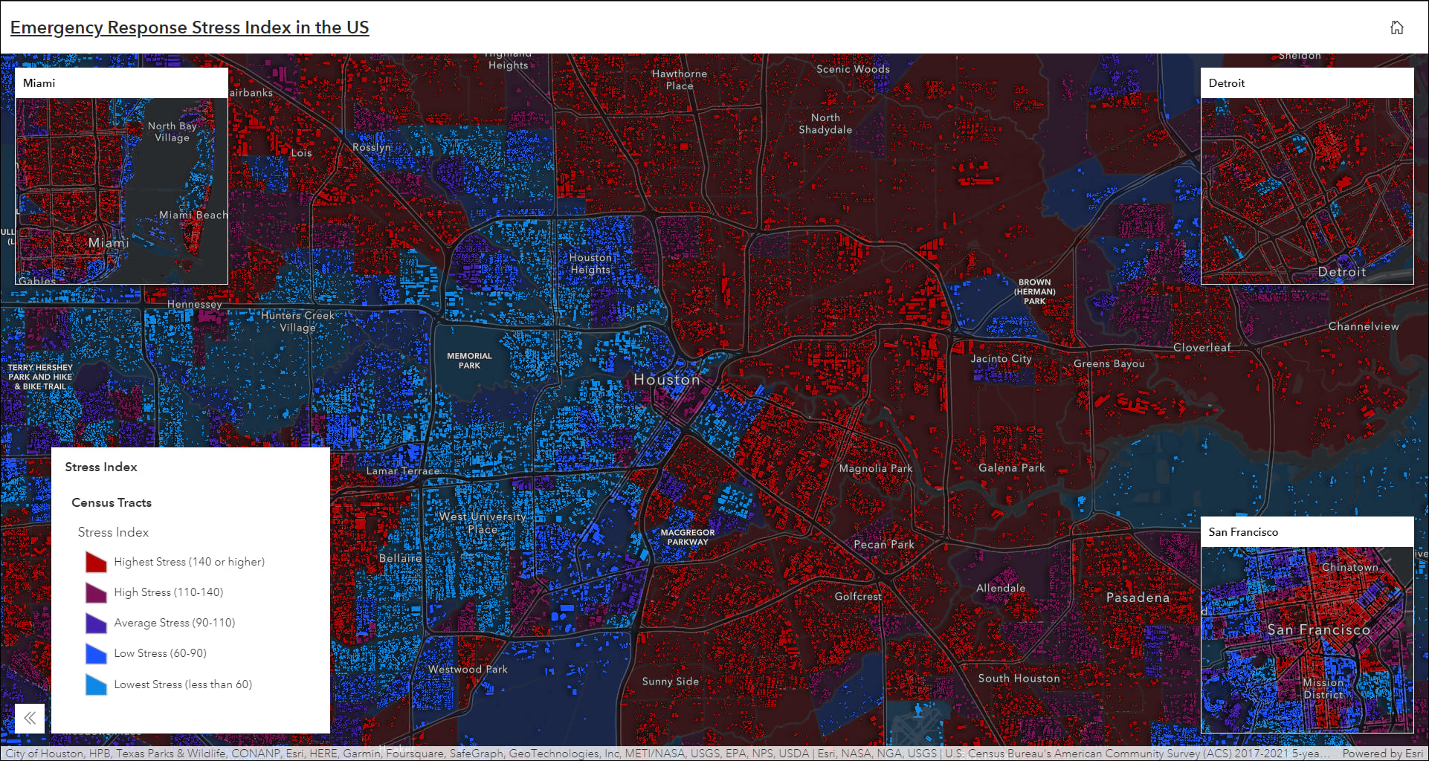Click the Powered by Esri link

click(x=1384, y=753)
